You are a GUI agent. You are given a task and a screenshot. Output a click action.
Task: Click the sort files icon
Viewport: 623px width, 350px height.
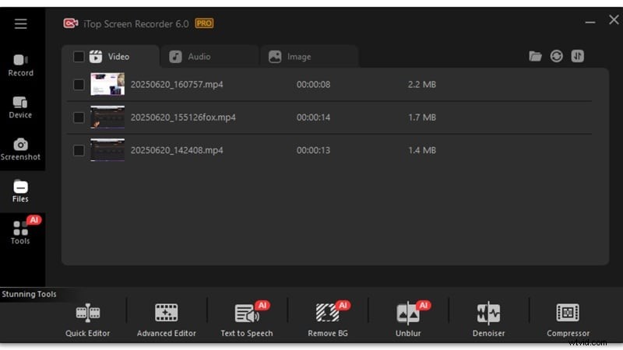[577, 56]
